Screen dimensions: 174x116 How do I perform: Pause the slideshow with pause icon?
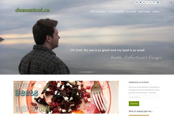click(x=94, y=72)
